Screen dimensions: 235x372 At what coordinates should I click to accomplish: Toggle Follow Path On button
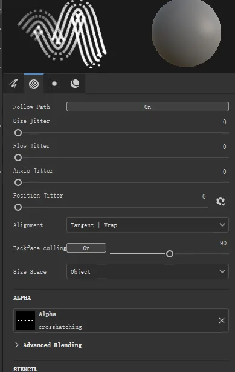[147, 107]
